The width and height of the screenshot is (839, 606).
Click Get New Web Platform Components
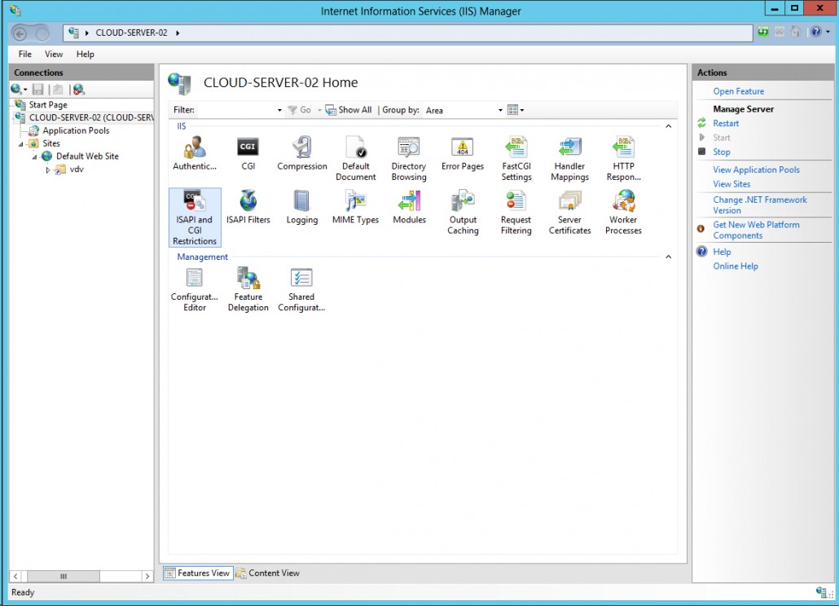(756, 230)
